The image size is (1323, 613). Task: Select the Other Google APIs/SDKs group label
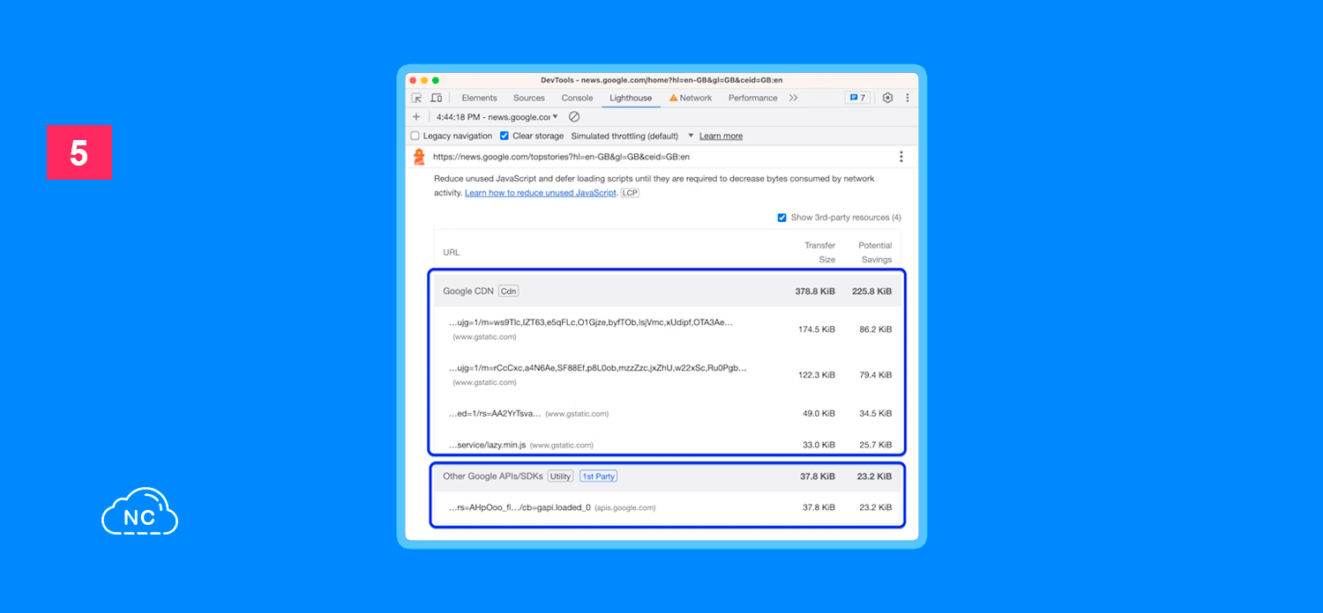click(492, 476)
